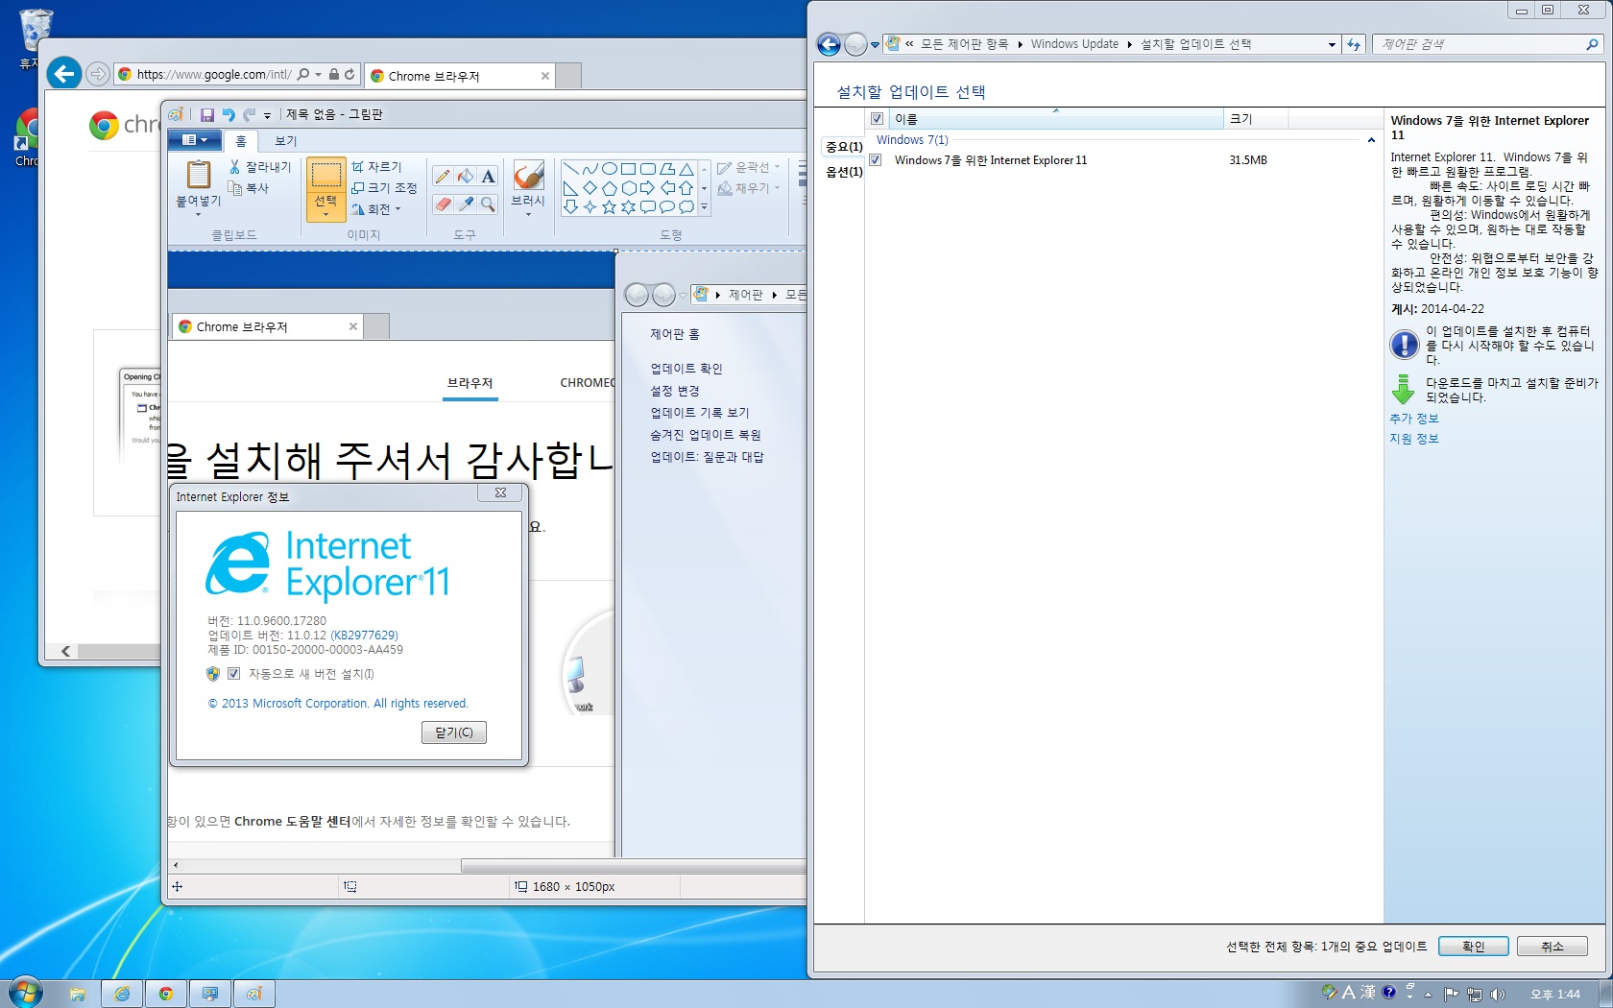
Task: Expand the shapes gallery with the More arrow
Action: [x=704, y=206]
